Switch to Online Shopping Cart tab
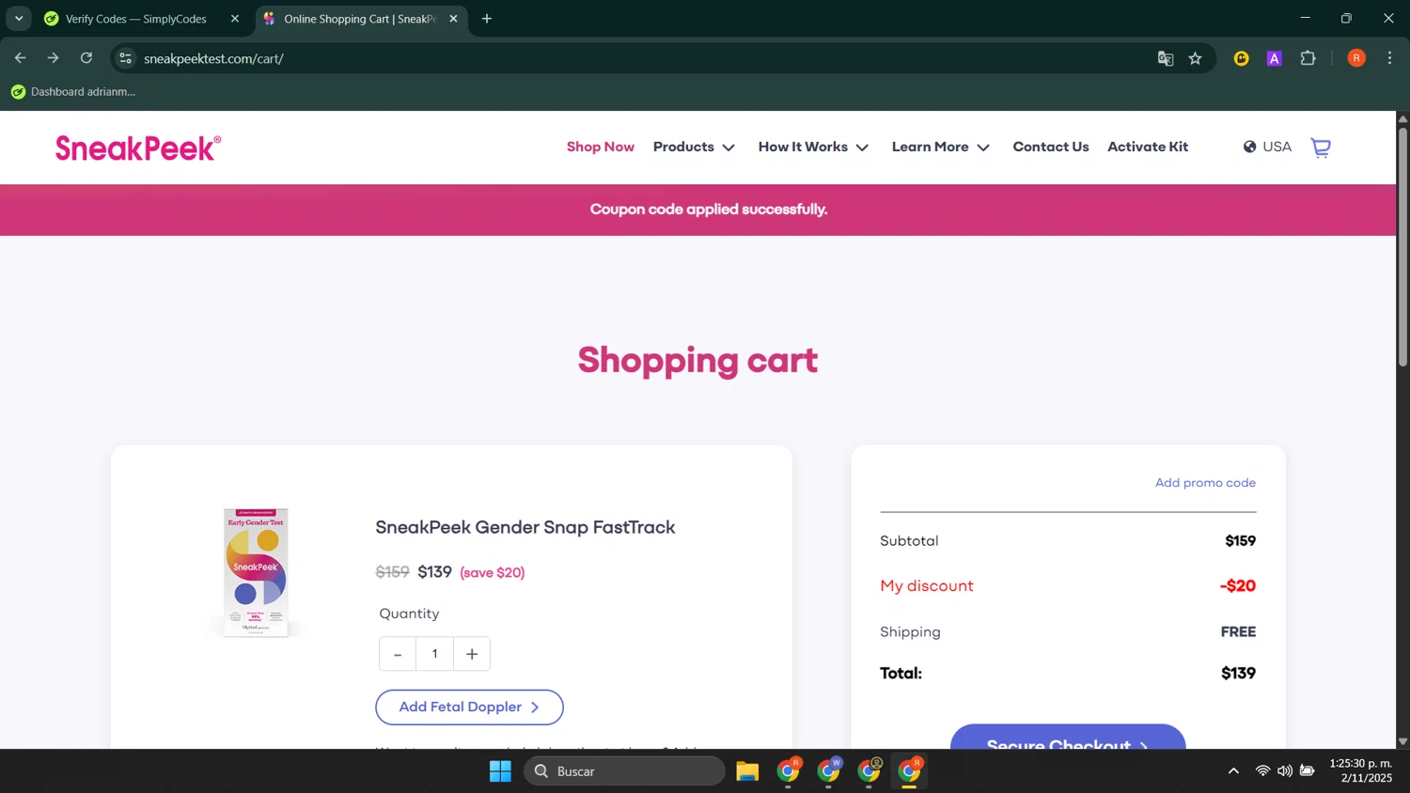The height and width of the screenshot is (793, 1410). (361, 19)
